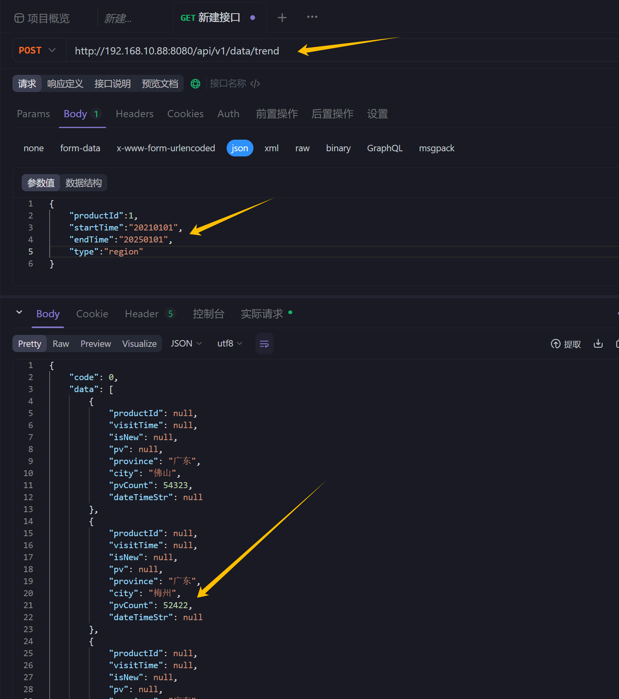Add a new tab with plus icon
This screenshot has width=619, height=699.
pos(282,18)
